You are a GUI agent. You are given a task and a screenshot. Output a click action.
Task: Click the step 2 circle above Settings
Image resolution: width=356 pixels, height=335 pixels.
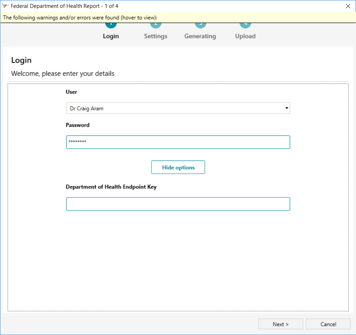[156, 25]
